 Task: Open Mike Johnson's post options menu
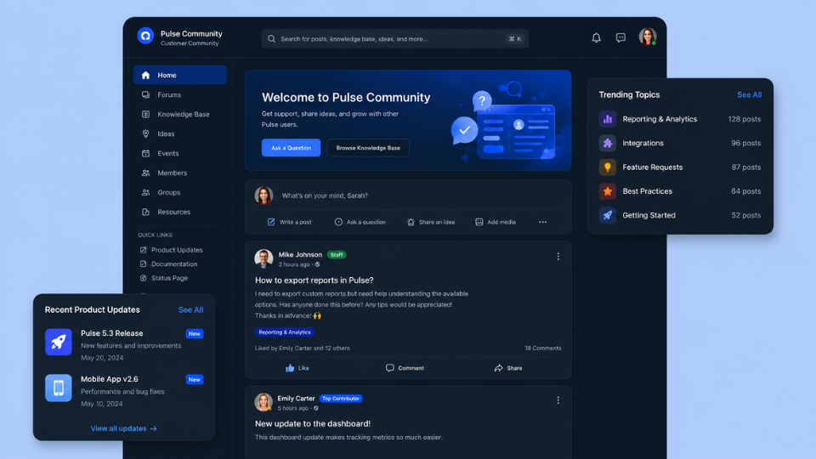pos(558,257)
